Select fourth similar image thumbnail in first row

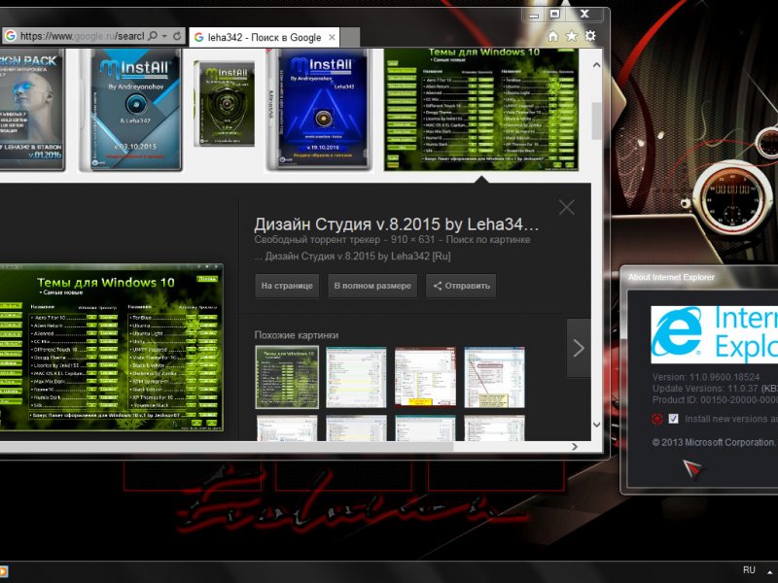click(x=494, y=377)
